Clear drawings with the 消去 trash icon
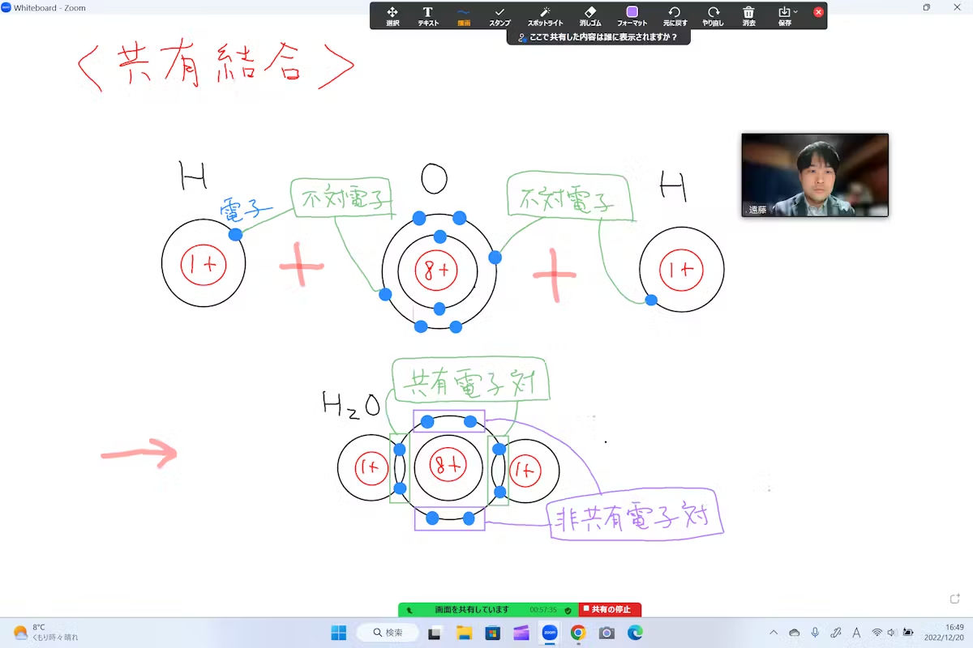Image resolution: width=973 pixels, height=648 pixels. pos(749,16)
